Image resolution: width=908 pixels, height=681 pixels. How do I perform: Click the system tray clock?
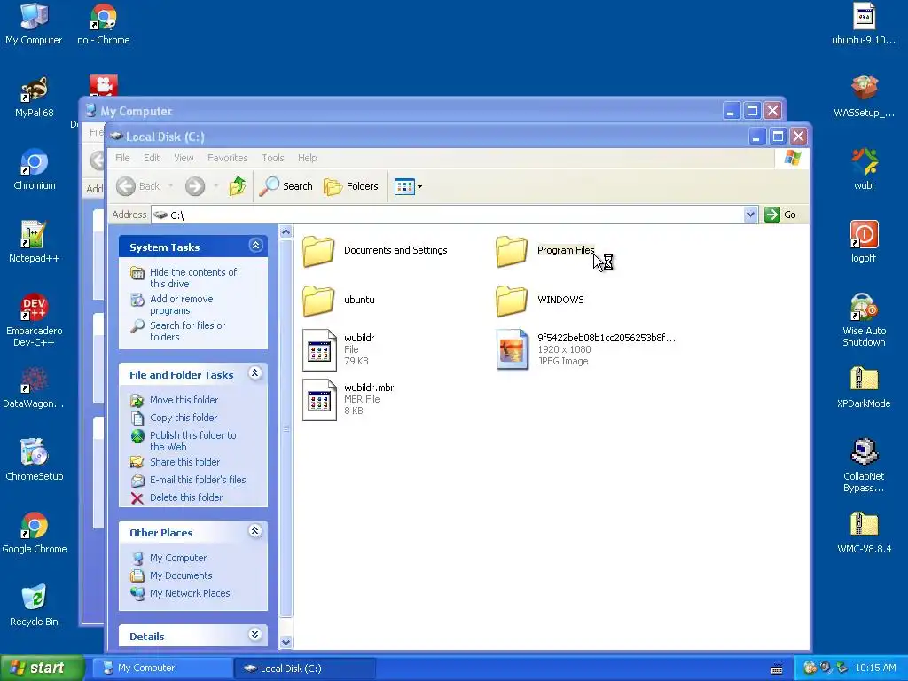875,669
